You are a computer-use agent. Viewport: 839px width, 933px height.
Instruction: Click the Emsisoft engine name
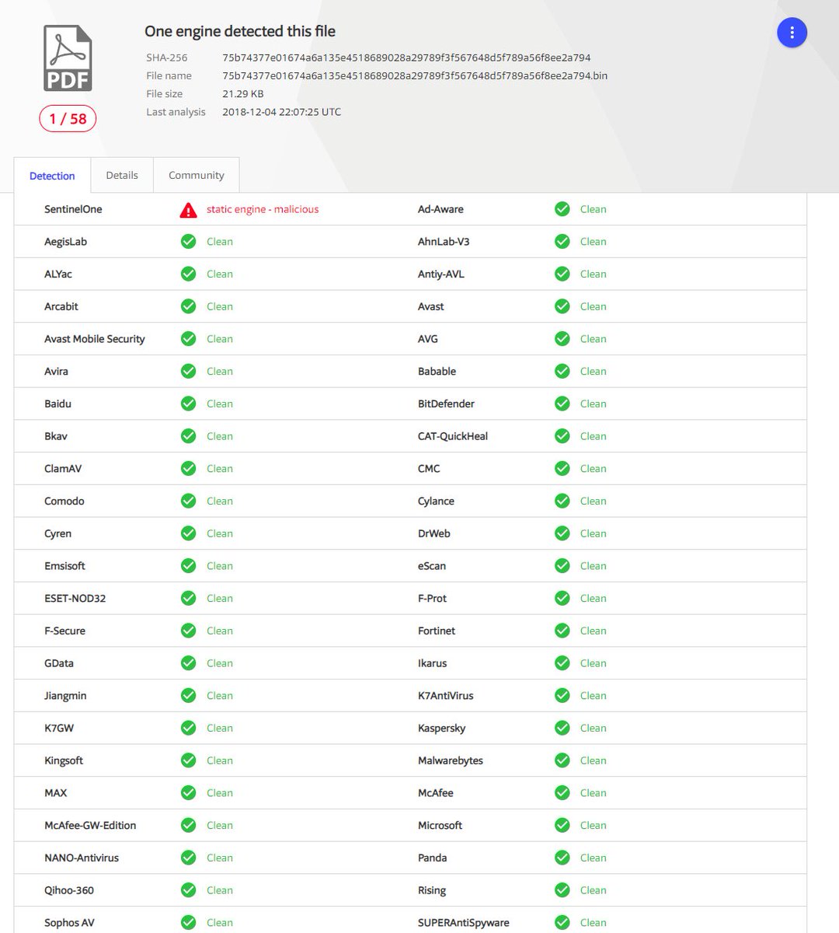pos(64,566)
